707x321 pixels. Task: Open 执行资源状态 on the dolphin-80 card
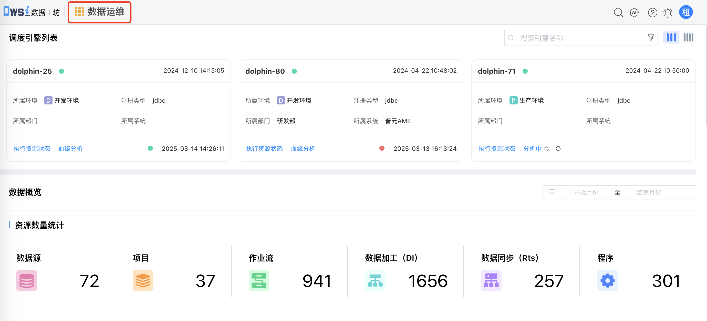[264, 148]
